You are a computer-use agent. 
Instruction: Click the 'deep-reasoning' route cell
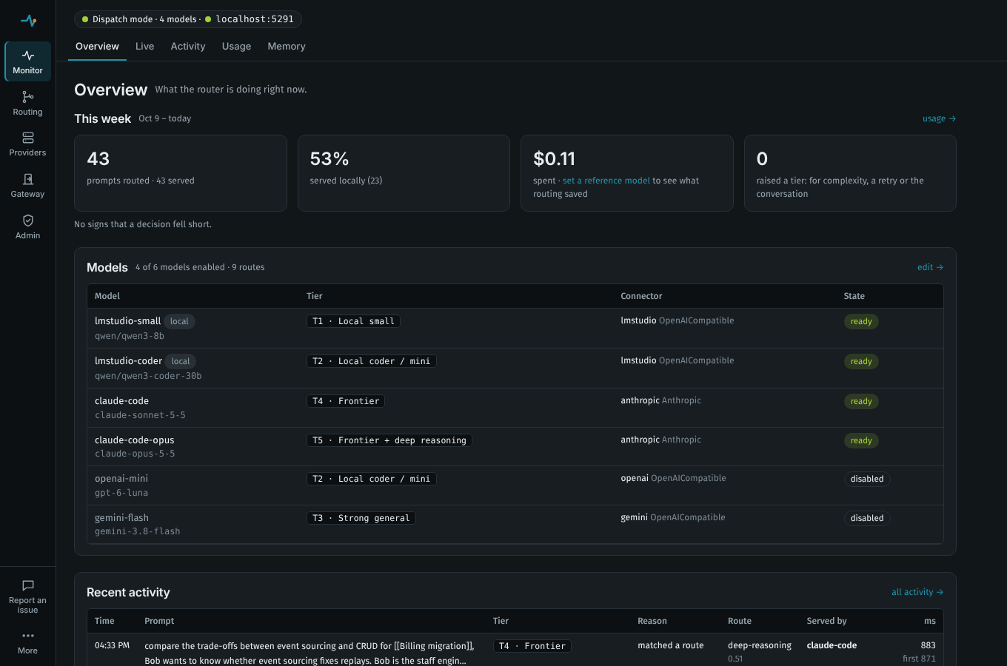[760, 645]
